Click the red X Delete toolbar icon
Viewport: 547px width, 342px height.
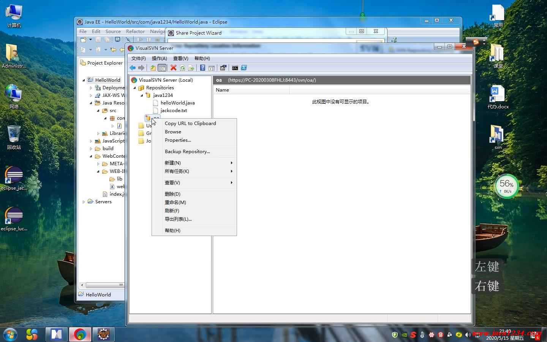click(173, 68)
